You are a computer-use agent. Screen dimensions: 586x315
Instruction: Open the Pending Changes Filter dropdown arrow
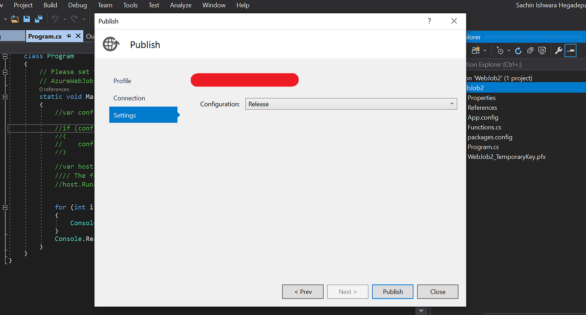pos(509,51)
